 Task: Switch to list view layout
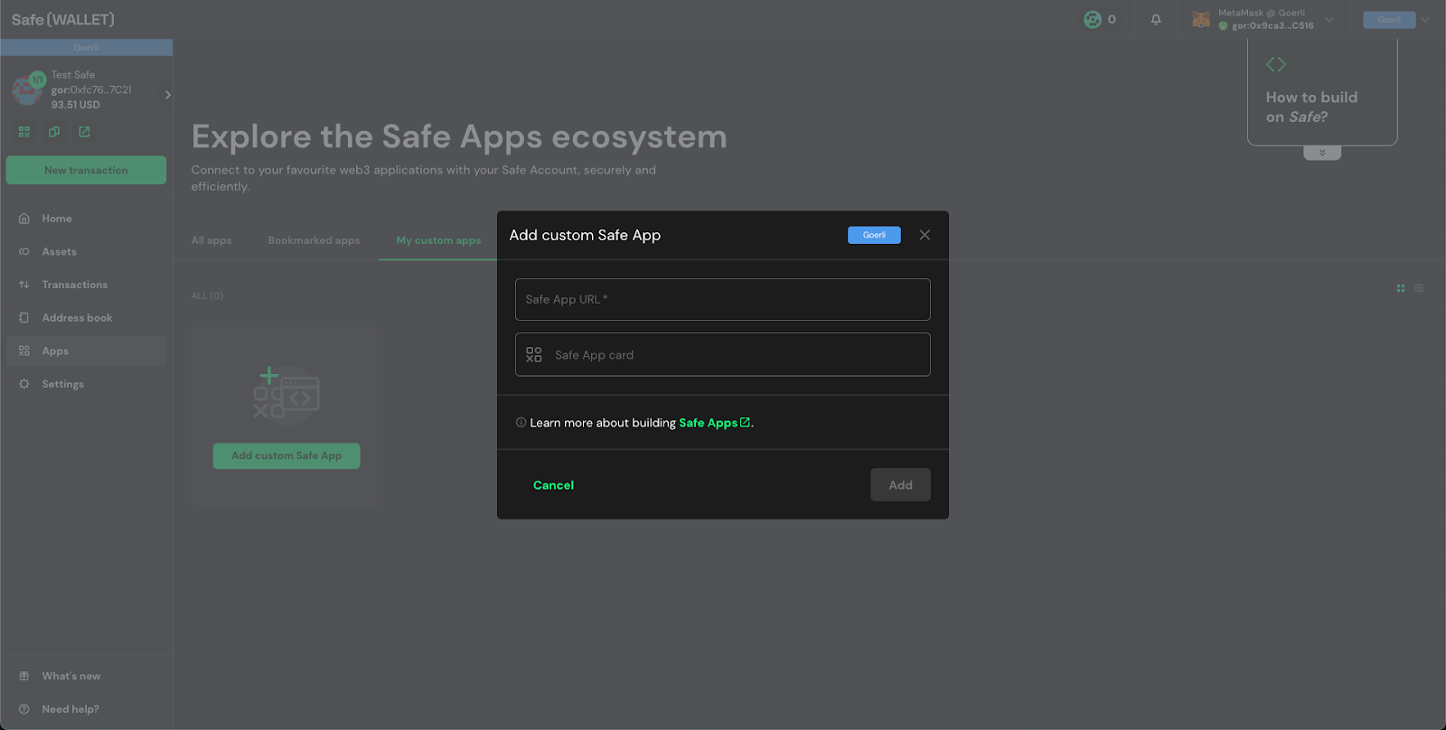click(1419, 288)
